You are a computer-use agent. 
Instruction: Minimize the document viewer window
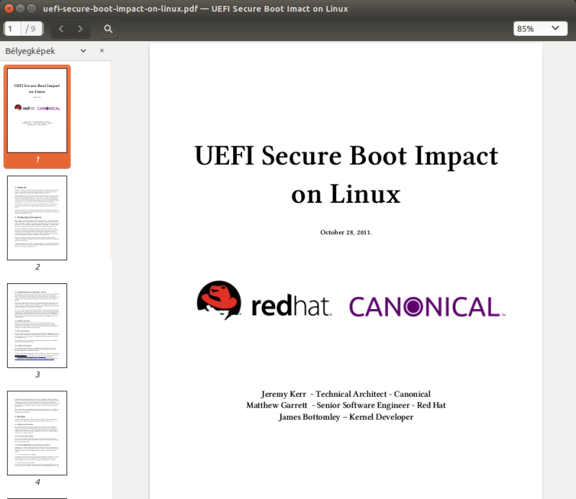tap(21, 9)
